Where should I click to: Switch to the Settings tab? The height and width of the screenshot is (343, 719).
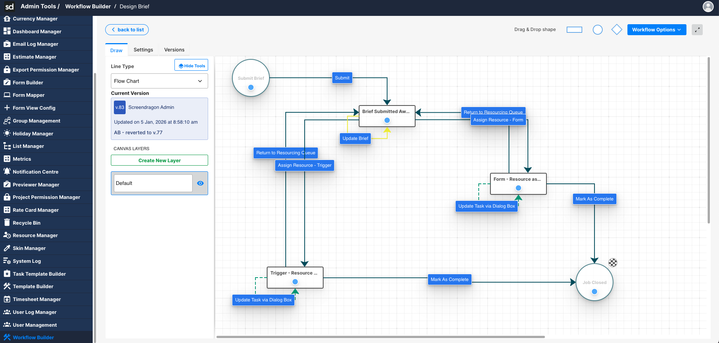click(143, 50)
